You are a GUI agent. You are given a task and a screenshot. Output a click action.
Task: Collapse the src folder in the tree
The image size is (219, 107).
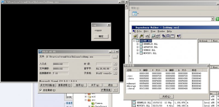click(86, 100)
